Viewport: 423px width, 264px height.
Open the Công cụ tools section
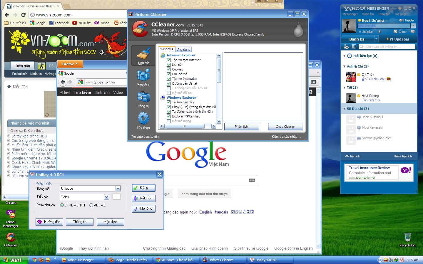point(143,99)
